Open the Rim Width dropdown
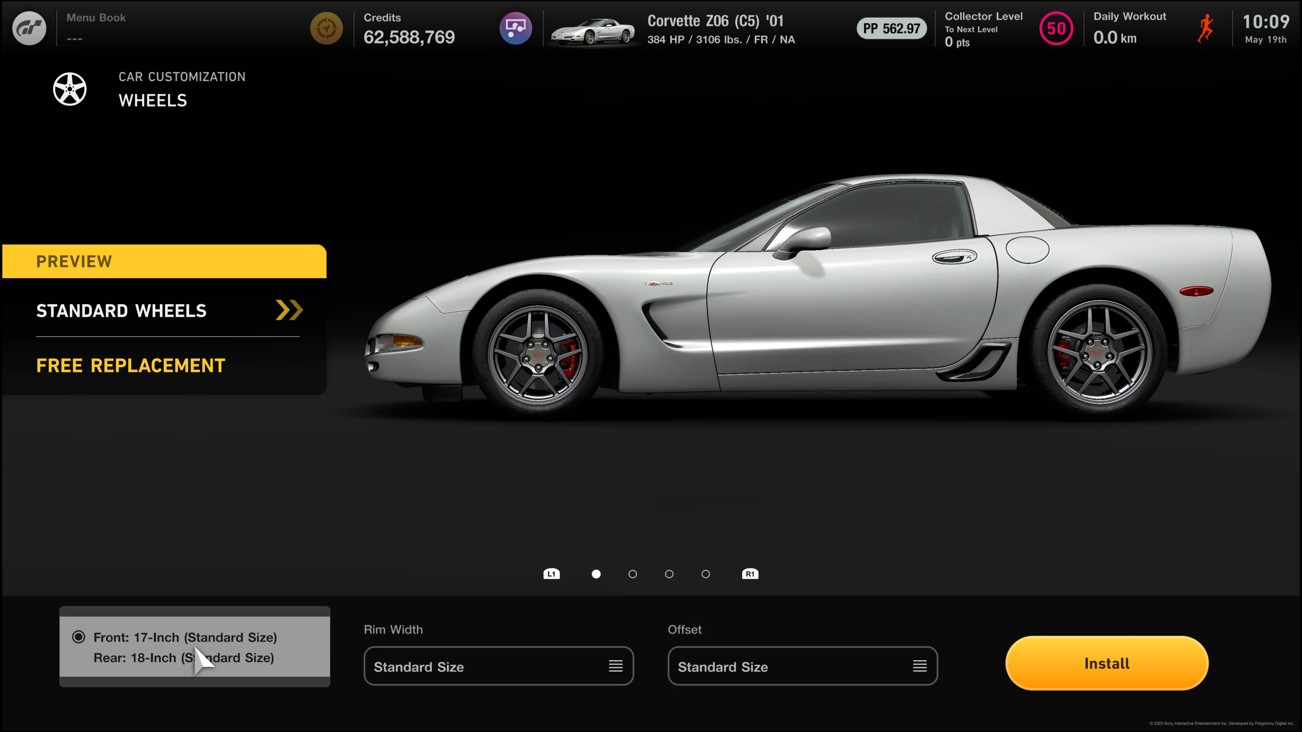 (499, 666)
